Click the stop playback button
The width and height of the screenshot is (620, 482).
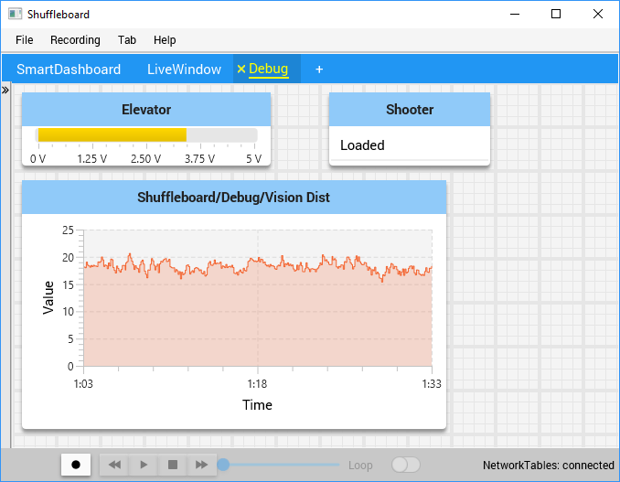click(x=172, y=465)
